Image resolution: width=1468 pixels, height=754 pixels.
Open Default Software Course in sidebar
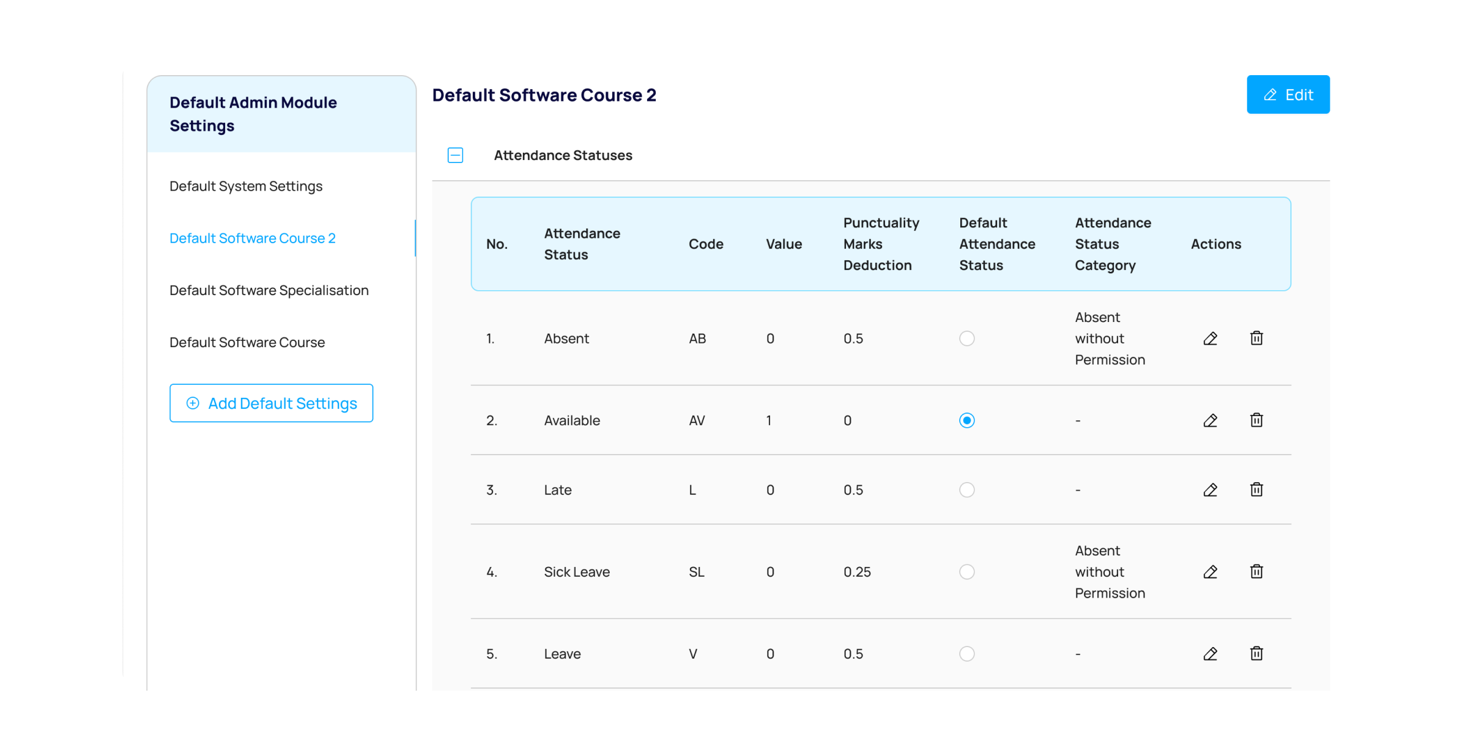[247, 342]
